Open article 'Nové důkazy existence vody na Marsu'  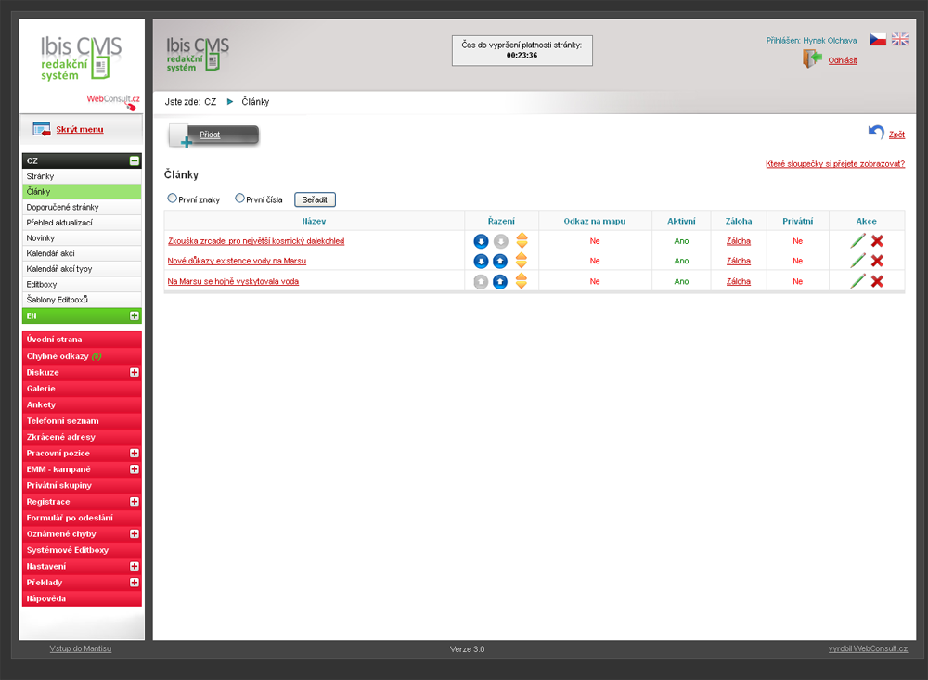coord(237,261)
